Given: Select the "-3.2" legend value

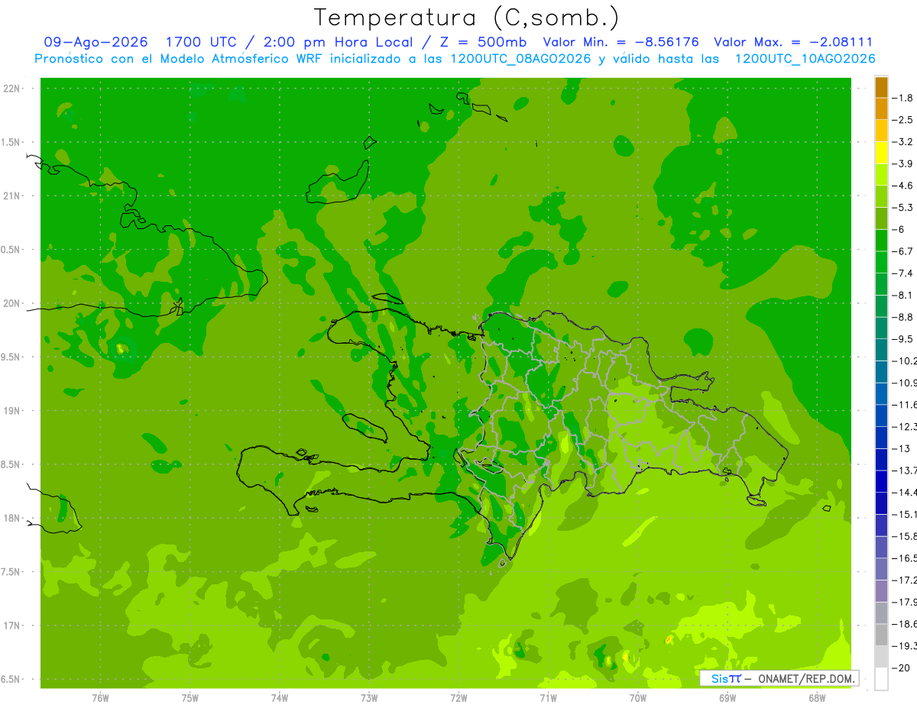Looking at the screenshot, I should [902, 142].
